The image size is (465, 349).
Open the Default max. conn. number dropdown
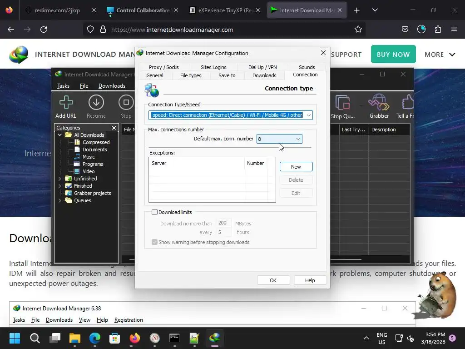298,139
